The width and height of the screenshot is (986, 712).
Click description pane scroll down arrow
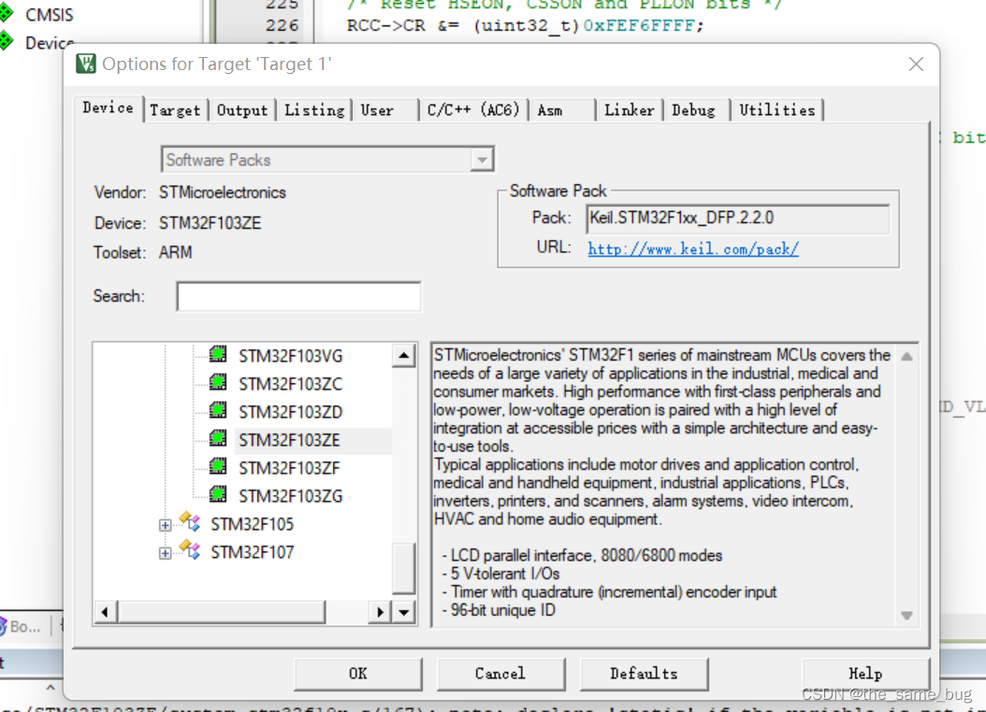[906, 616]
